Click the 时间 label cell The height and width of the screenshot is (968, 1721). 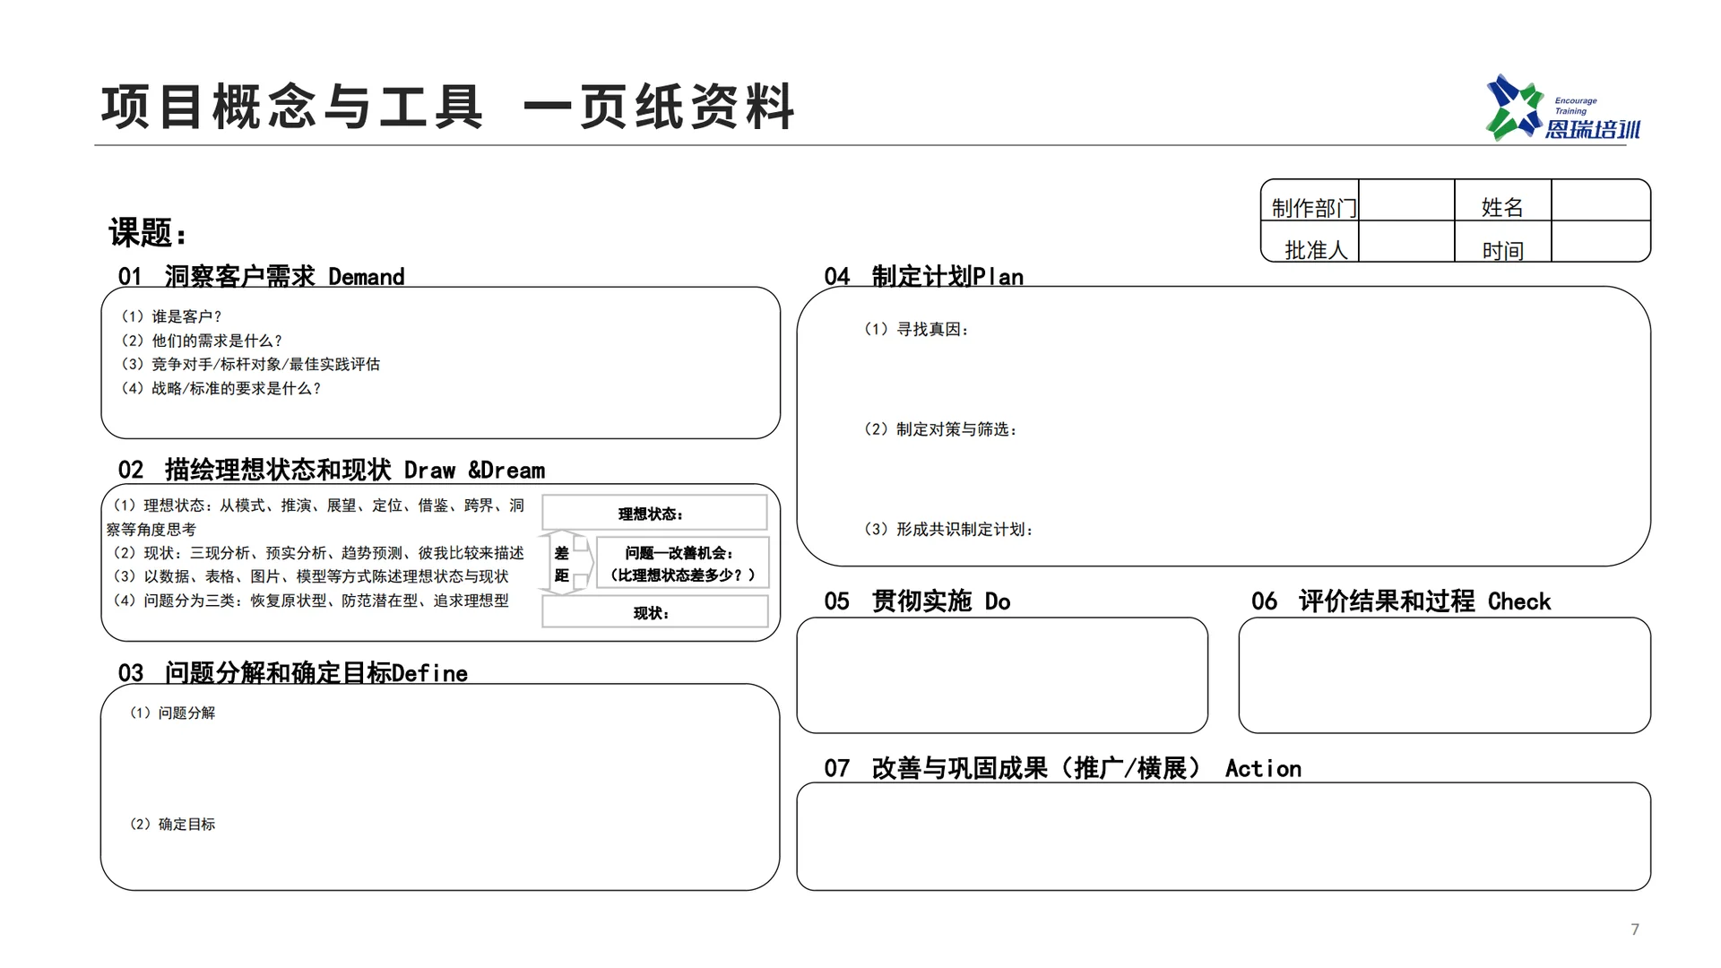click(x=1502, y=241)
